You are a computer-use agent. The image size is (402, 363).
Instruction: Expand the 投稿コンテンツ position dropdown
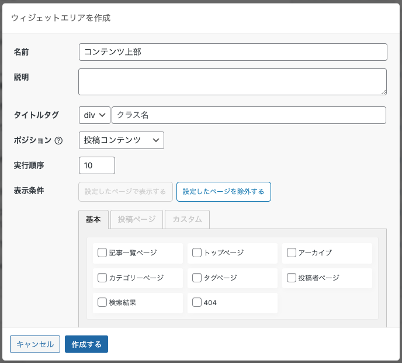(x=122, y=140)
